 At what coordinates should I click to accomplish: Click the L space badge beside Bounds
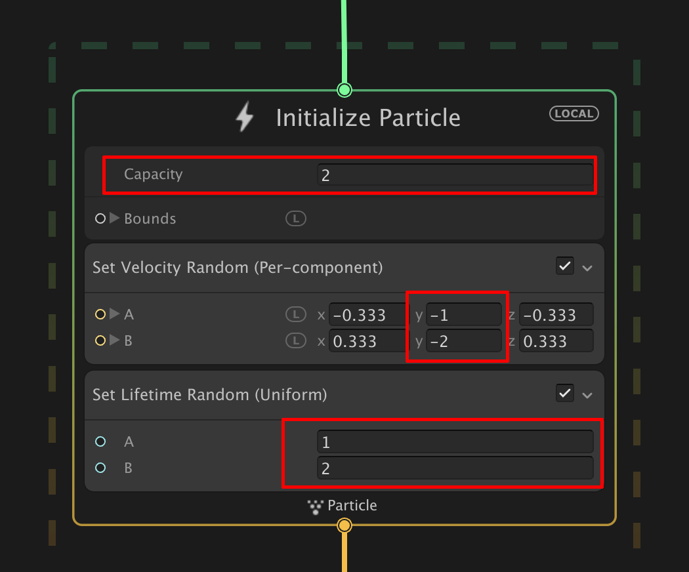[x=295, y=218]
